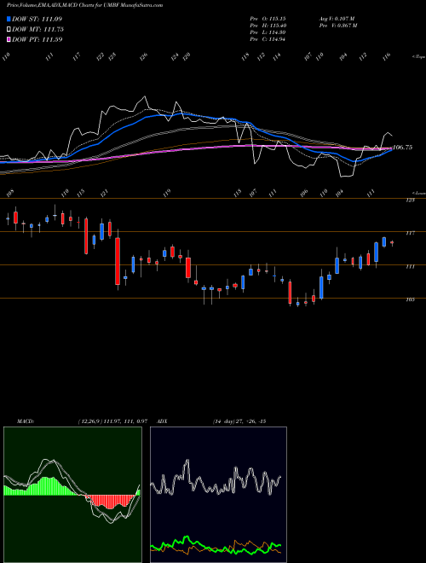
Task: Click the 111 price axis label
Action: click(x=410, y=266)
